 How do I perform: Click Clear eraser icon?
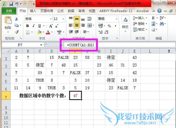[153, 30]
